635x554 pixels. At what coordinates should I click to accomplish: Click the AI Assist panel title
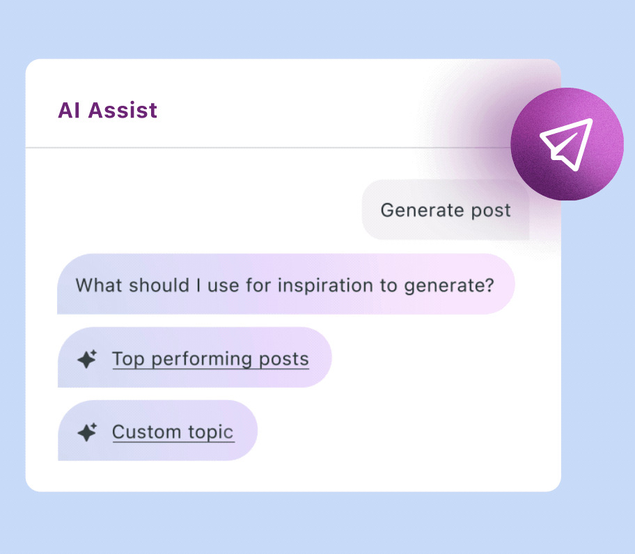107,110
